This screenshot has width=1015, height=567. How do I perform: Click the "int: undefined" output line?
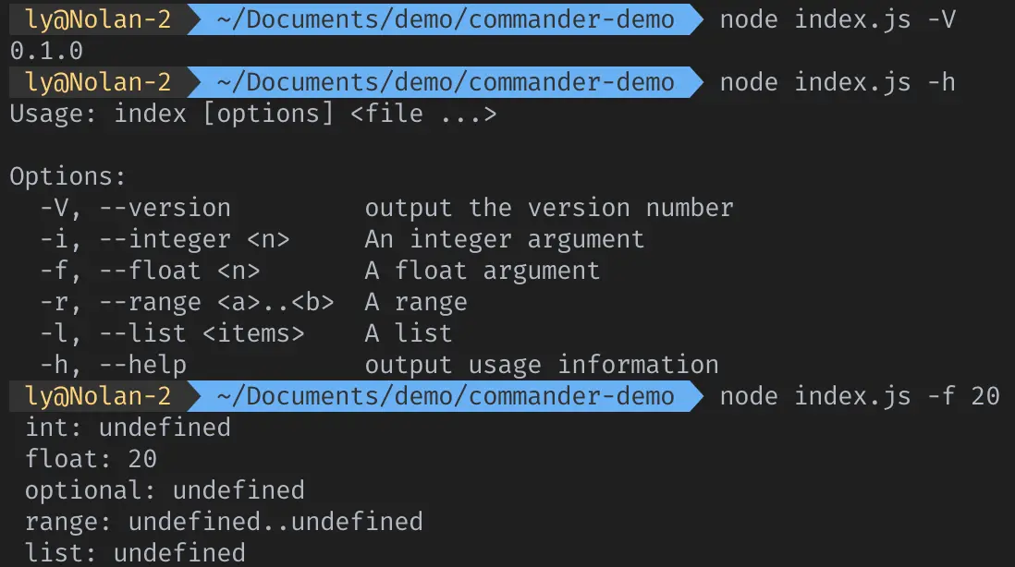(x=128, y=428)
